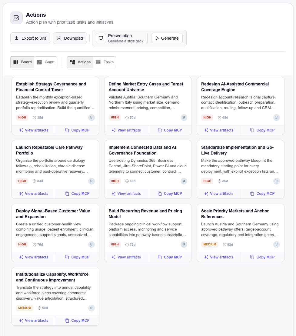Generate a slide deck presentation
296x336 pixels.
(x=167, y=38)
